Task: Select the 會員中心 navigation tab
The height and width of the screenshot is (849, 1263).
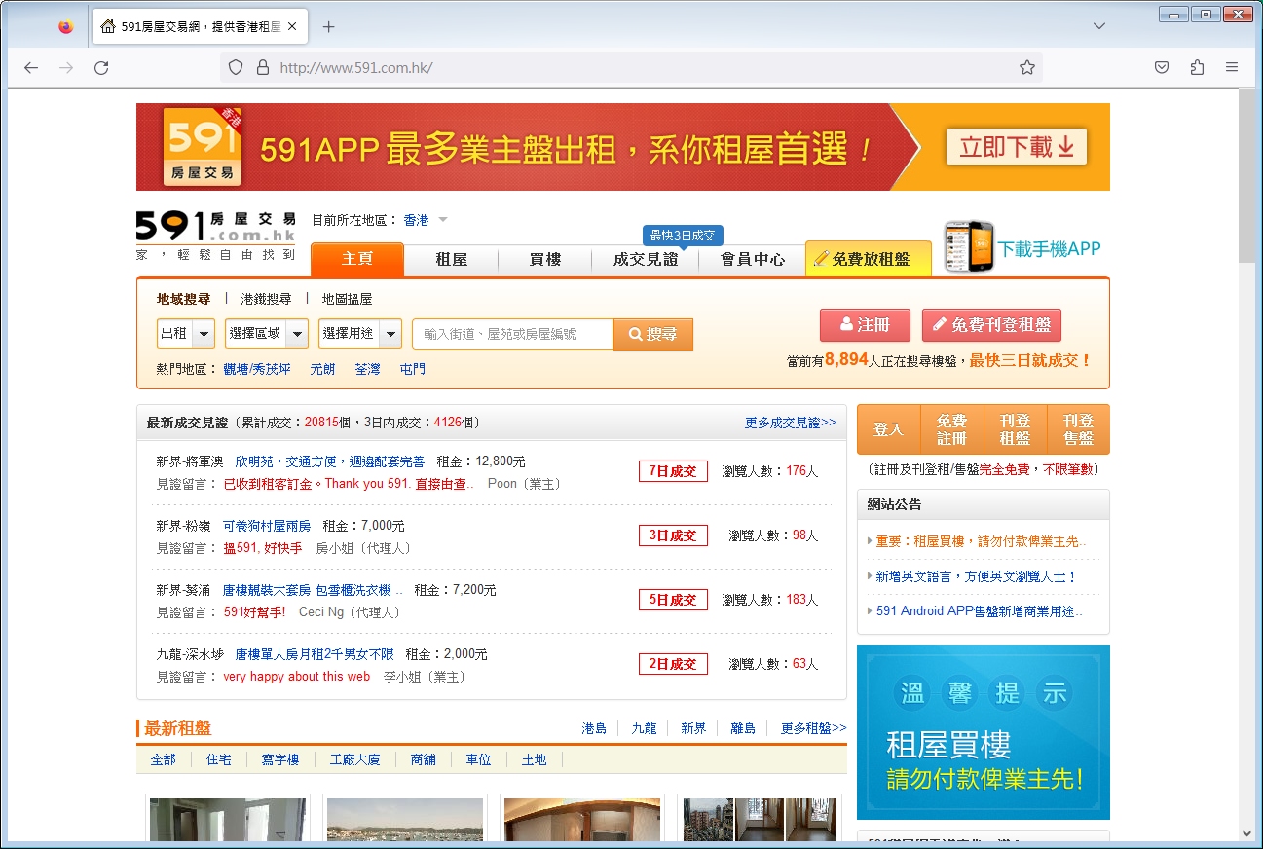Action: click(x=752, y=260)
